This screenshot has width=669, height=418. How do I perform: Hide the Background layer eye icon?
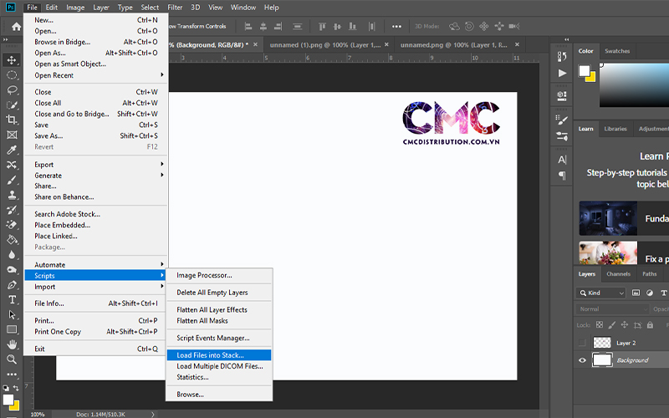[582, 360]
